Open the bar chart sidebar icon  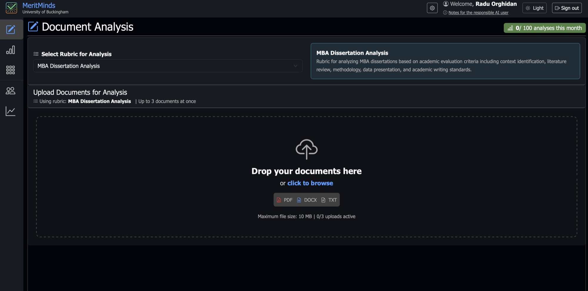(11, 50)
